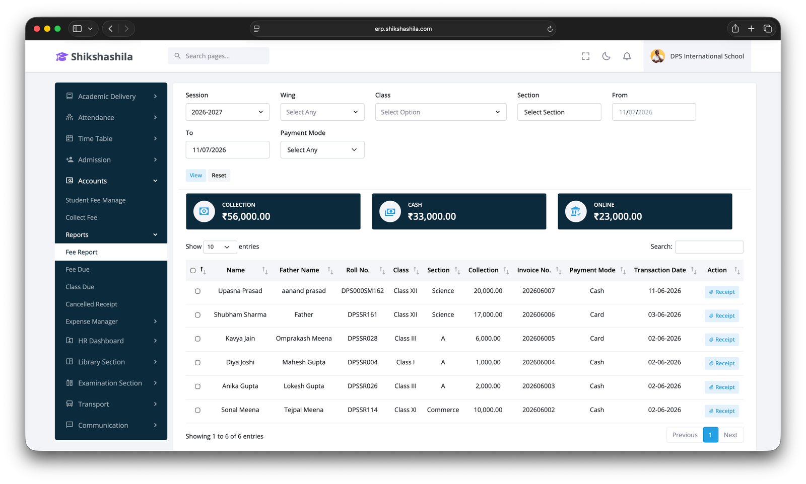806x484 pixels.
Task: Select checkbox for Upasna Prasad row
Action: (x=197, y=291)
